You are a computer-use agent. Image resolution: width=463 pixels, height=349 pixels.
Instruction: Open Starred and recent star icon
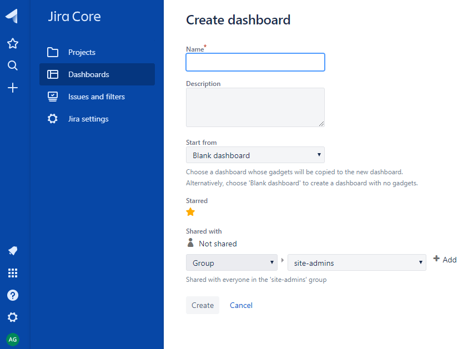(x=12, y=43)
